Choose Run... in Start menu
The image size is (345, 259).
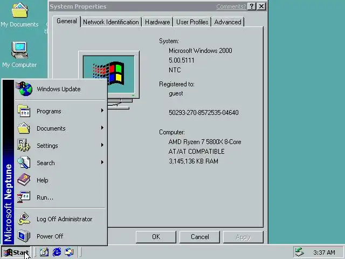point(60,197)
